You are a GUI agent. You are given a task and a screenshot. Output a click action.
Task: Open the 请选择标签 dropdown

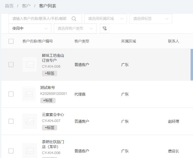(x=151, y=19)
